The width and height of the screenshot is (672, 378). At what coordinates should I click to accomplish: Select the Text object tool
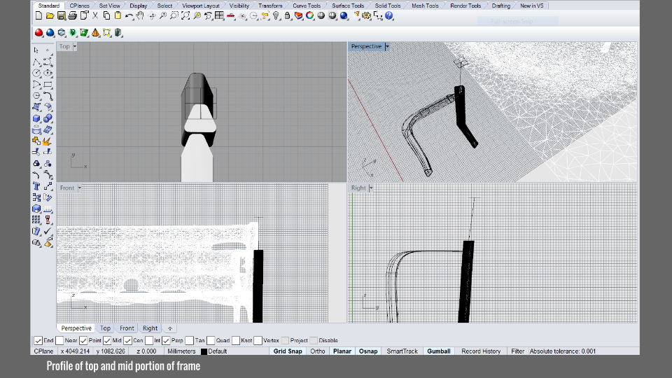tap(36, 186)
